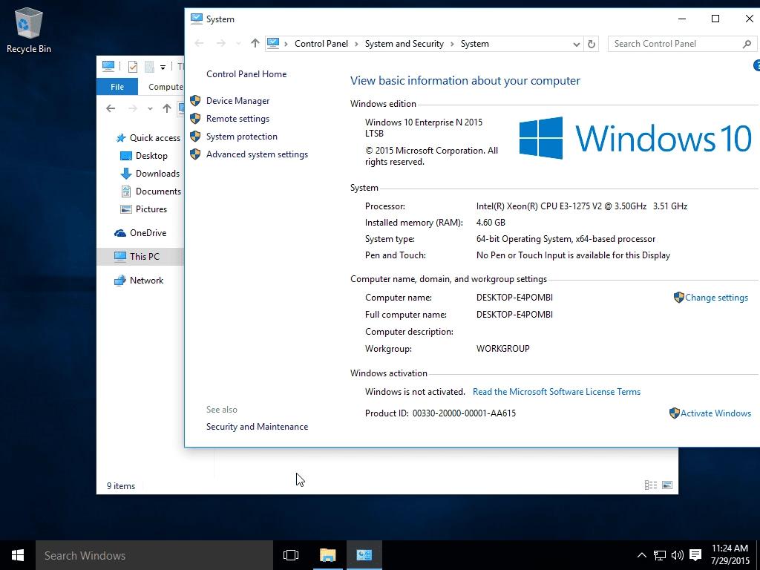760x570 pixels.
Task: Open System protection link
Action: pyautogui.click(x=241, y=137)
